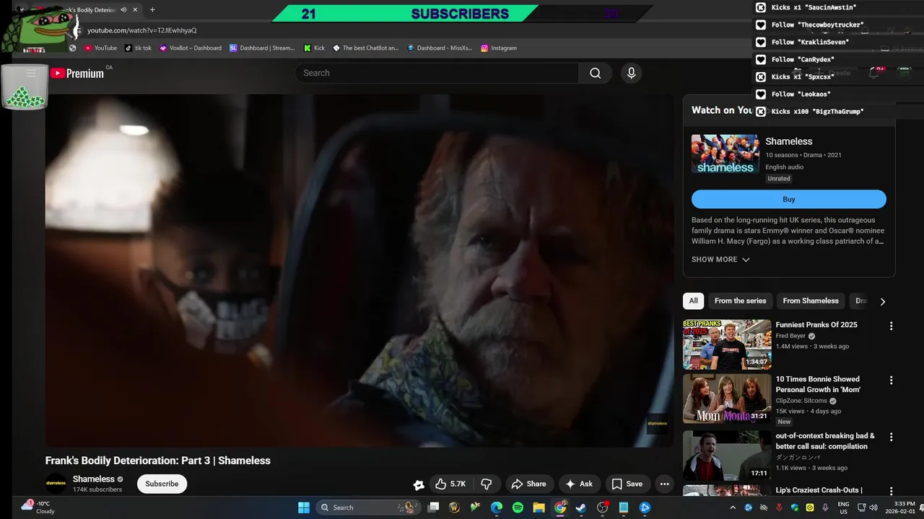Viewport: 924px width, 519px height.
Task: Open the out-of-context breaking bad compilation thumbnail
Action: (727, 456)
